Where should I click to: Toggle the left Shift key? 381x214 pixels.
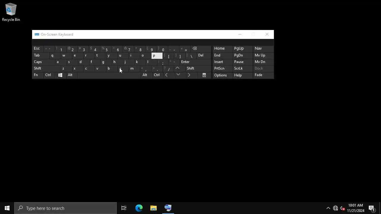point(46,68)
